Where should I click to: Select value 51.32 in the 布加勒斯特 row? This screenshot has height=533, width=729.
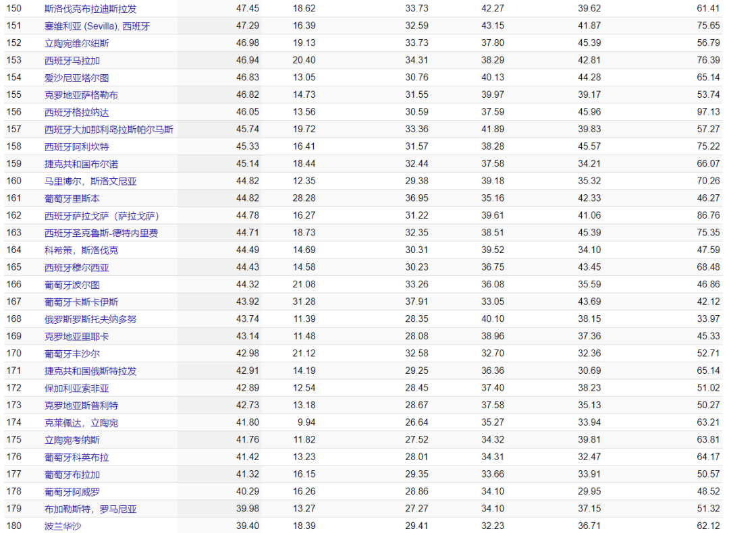point(709,508)
